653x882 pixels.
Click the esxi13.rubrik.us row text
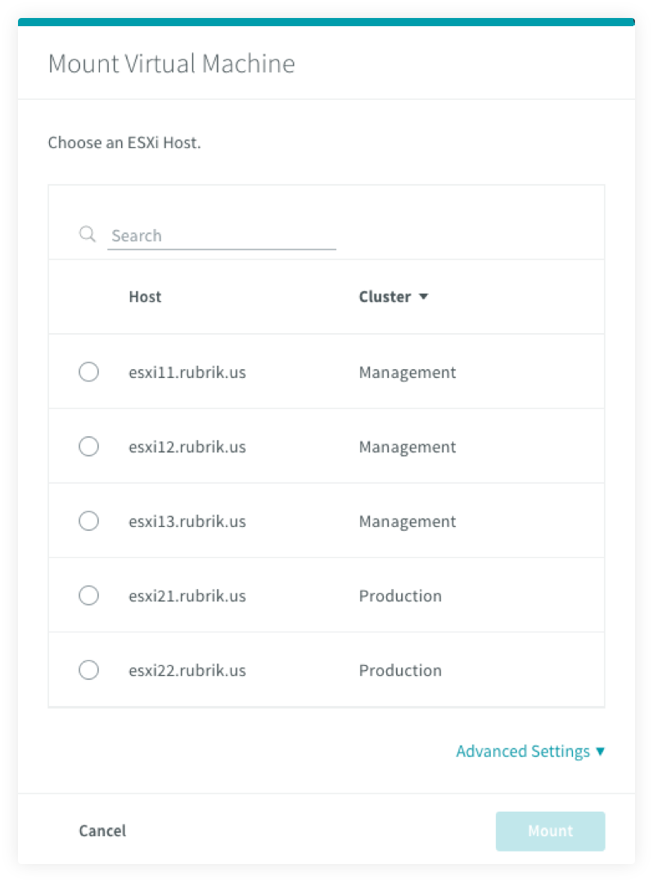(x=187, y=521)
